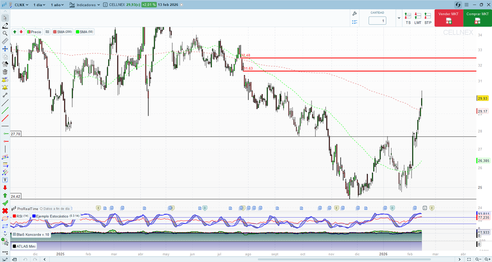
Task: Select the black diagonal line tool
Action: (x=5, y=103)
